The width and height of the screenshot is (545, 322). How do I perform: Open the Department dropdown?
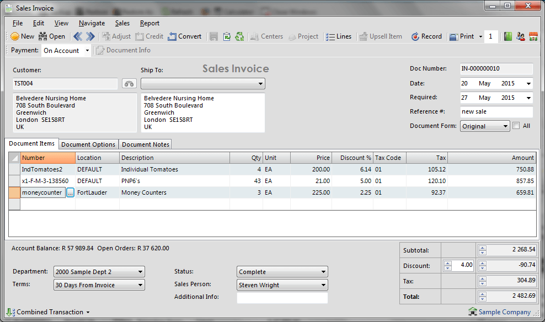tap(99, 272)
